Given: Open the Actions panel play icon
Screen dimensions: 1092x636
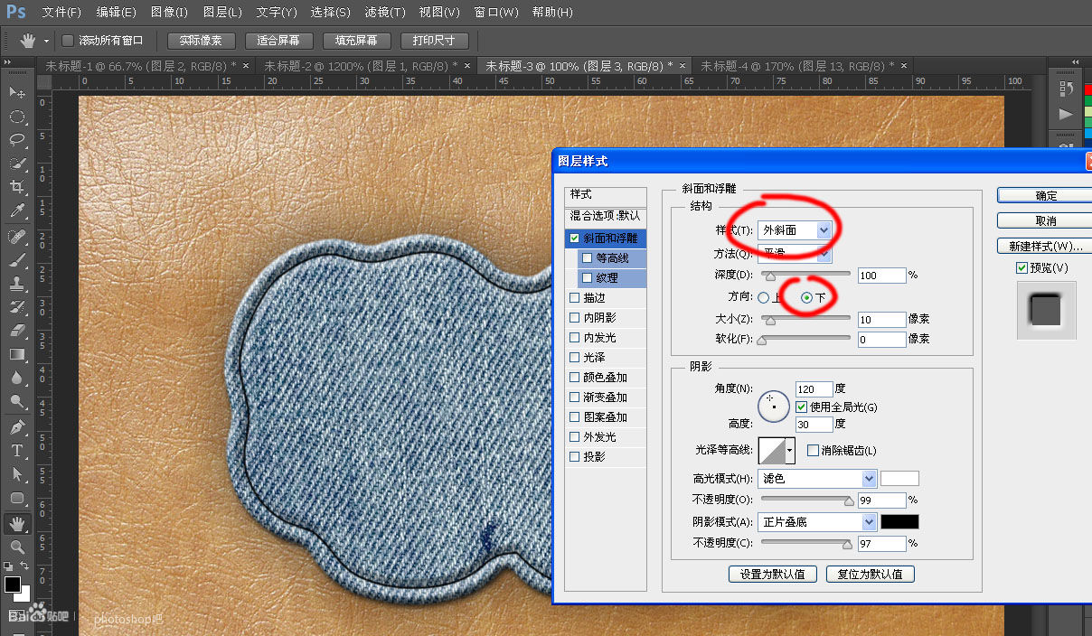Looking at the screenshot, I should coord(1067,114).
